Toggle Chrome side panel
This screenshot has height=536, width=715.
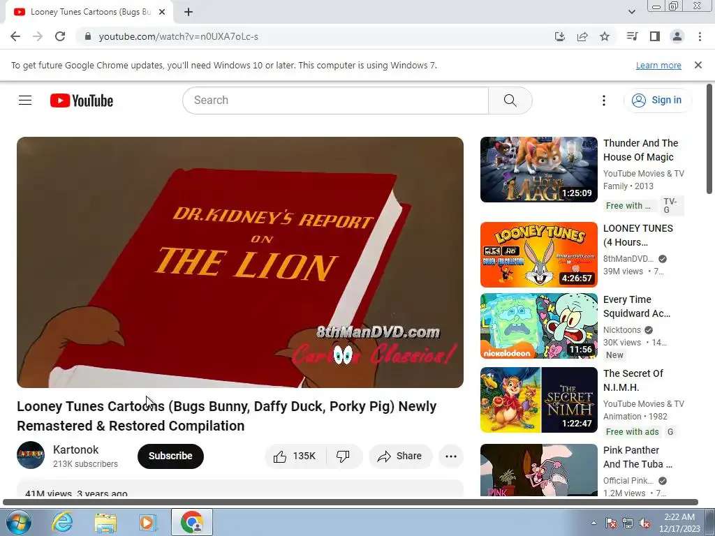pos(655,36)
